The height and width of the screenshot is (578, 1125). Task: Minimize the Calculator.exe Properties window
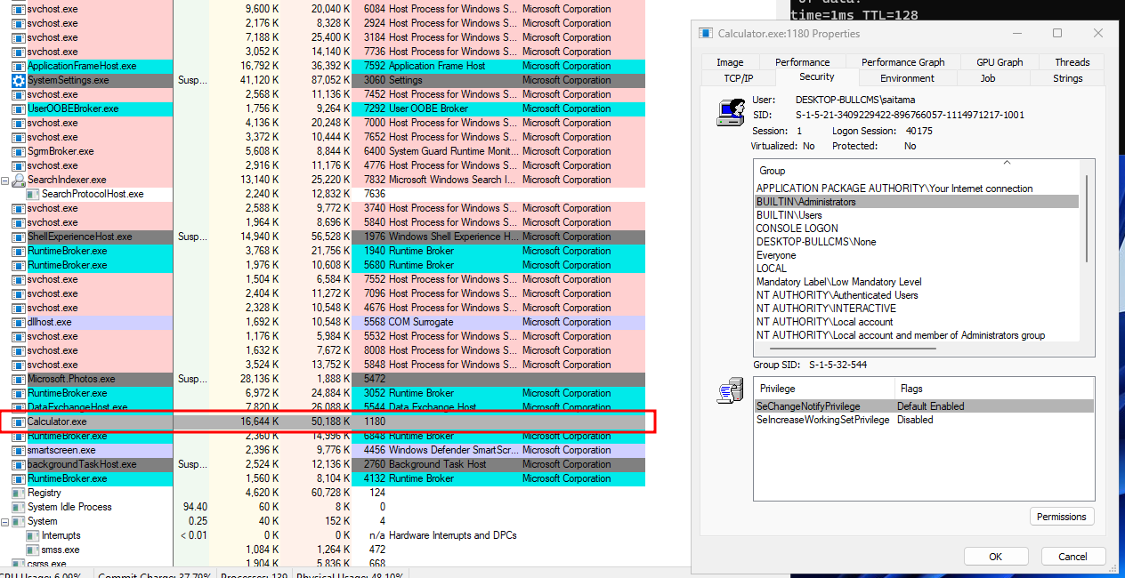tap(1017, 33)
